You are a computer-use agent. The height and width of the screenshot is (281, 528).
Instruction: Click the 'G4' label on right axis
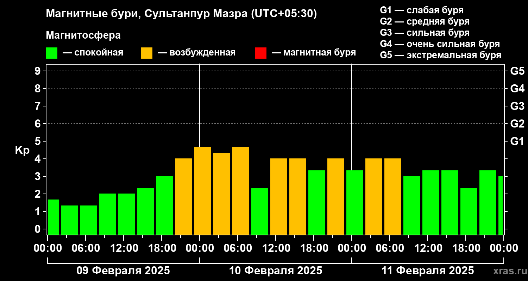tap(517, 89)
